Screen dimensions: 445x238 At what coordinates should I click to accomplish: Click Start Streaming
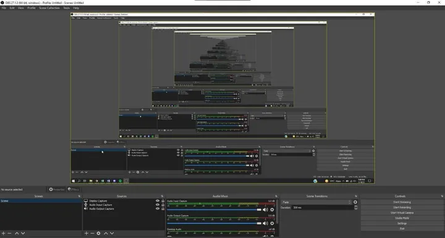402,202
